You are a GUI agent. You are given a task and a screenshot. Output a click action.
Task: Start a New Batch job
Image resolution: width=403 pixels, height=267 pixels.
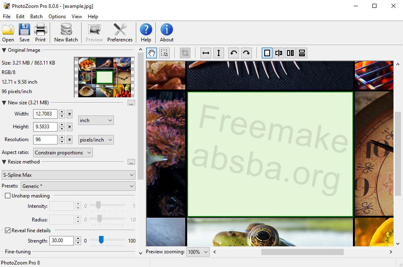(x=66, y=33)
